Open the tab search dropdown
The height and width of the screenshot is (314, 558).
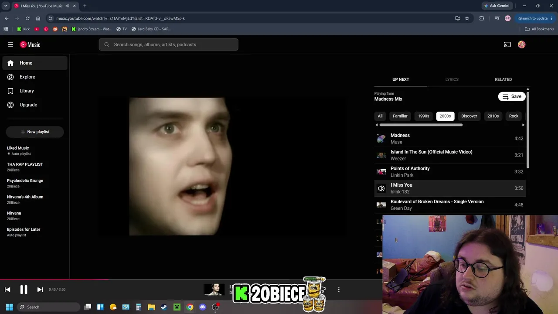tap(6, 6)
